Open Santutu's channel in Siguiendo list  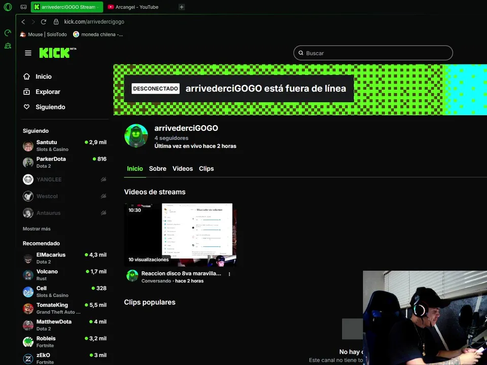click(x=64, y=145)
